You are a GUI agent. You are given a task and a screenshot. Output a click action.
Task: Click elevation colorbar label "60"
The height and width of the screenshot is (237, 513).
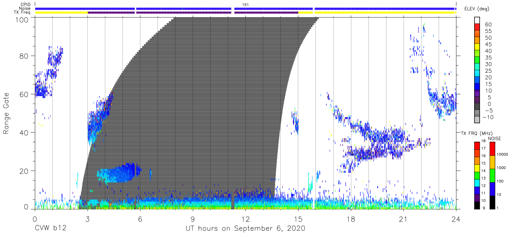(488, 25)
